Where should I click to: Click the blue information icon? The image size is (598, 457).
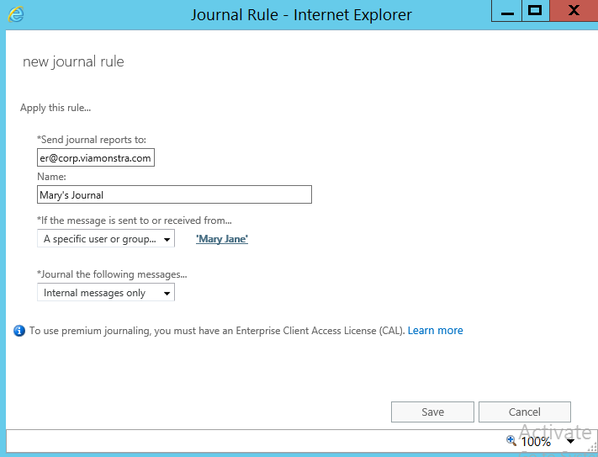[x=19, y=331]
